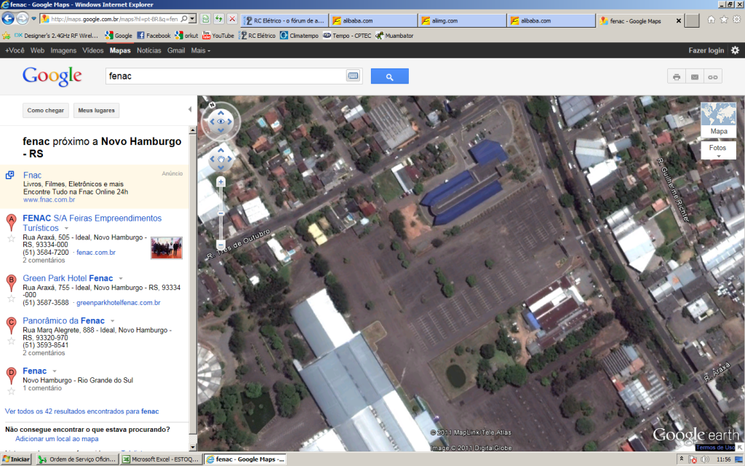
Task: Open the Notícias menu item
Action: point(148,50)
